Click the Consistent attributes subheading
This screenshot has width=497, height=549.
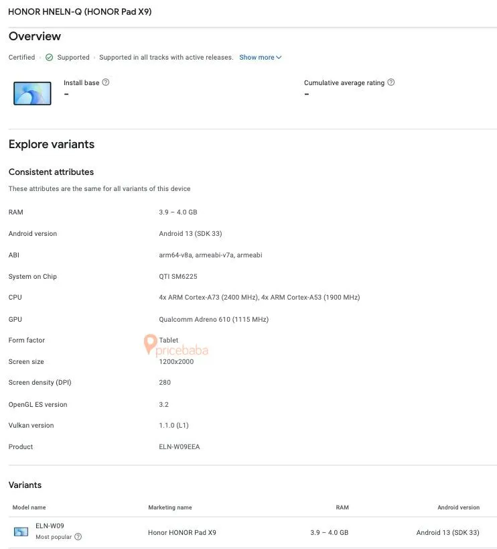point(51,172)
